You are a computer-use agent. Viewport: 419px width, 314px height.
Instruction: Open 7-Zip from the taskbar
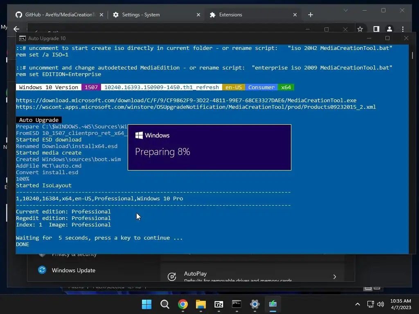[219, 304]
